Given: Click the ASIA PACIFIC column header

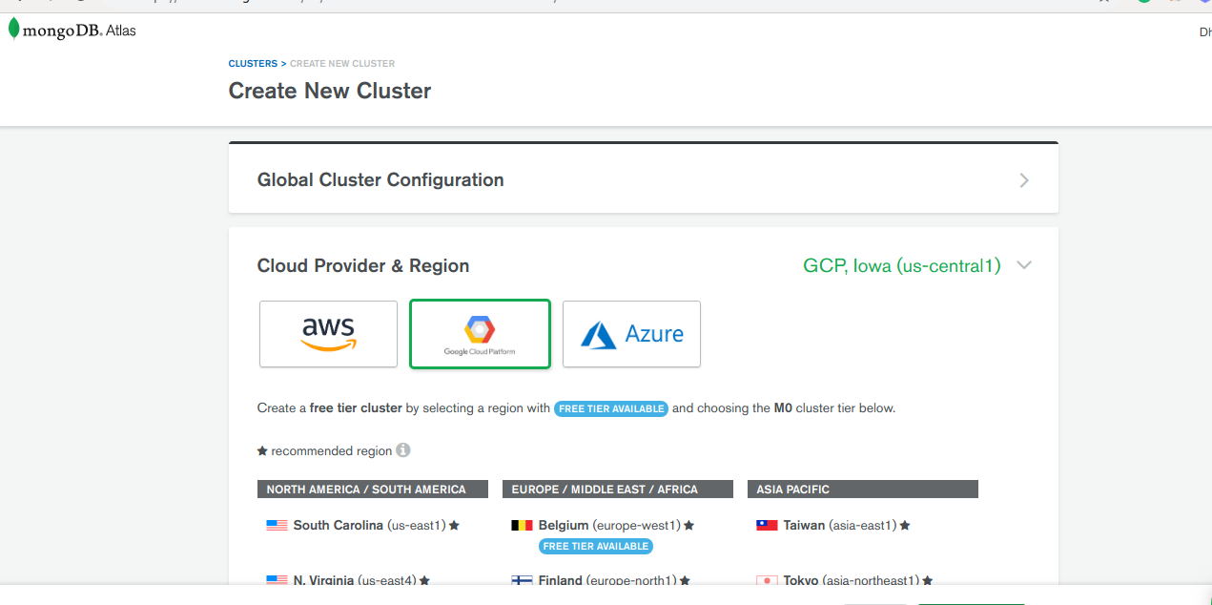Looking at the screenshot, I should pos(863,490).
